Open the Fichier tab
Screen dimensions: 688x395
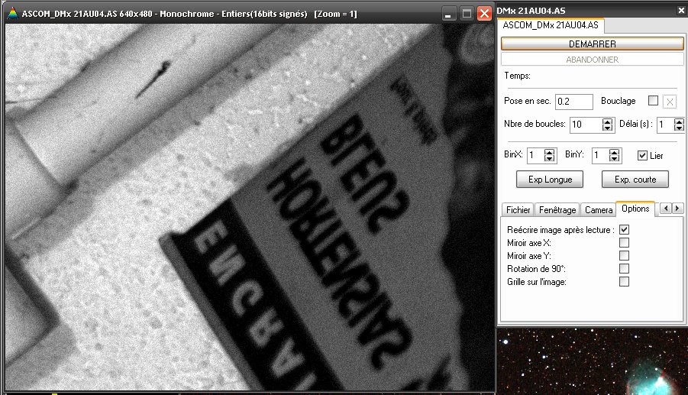518,209
